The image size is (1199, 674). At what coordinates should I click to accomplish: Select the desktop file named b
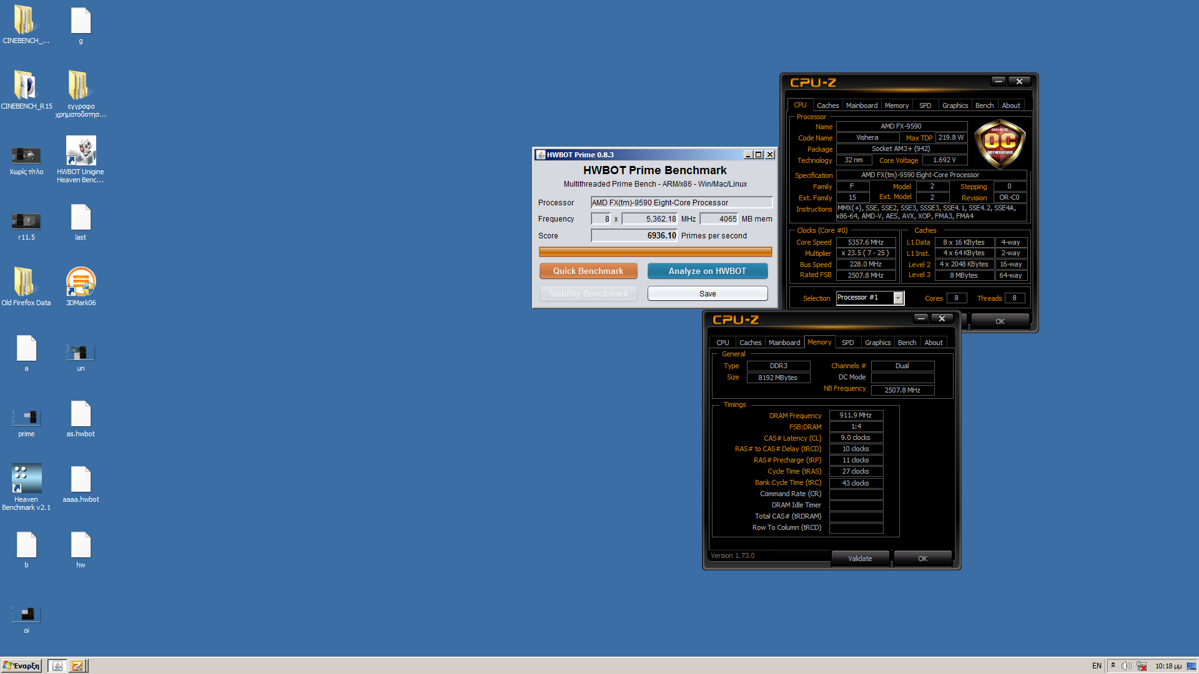[x=26, y=549]
